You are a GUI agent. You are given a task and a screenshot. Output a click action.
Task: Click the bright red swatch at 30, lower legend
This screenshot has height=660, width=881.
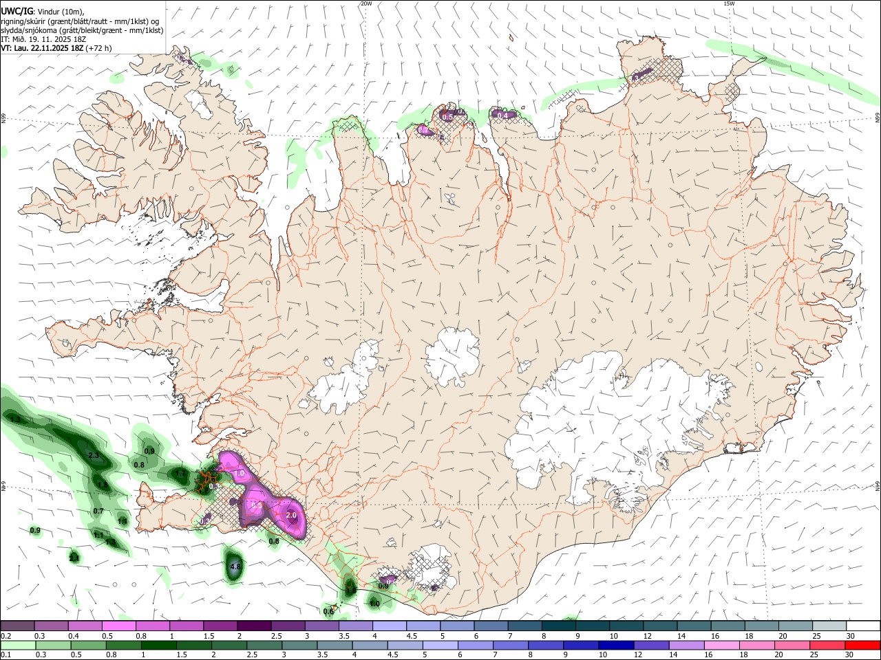(862, 645)
